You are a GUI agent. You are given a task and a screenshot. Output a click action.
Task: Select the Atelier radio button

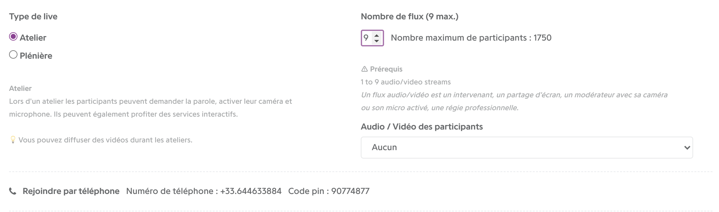13,37
